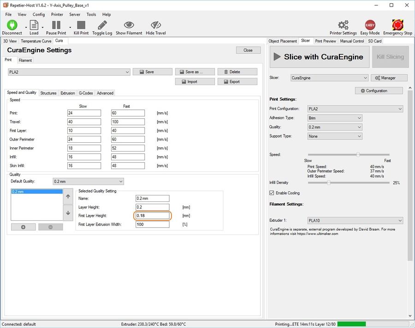Switch to Manual Control tab
This screenshot has width=415, height=328.
(352, 41)
